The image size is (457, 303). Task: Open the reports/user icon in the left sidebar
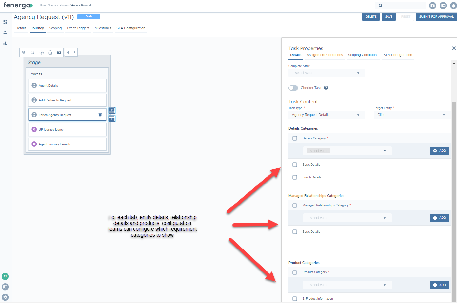point(5,32)
